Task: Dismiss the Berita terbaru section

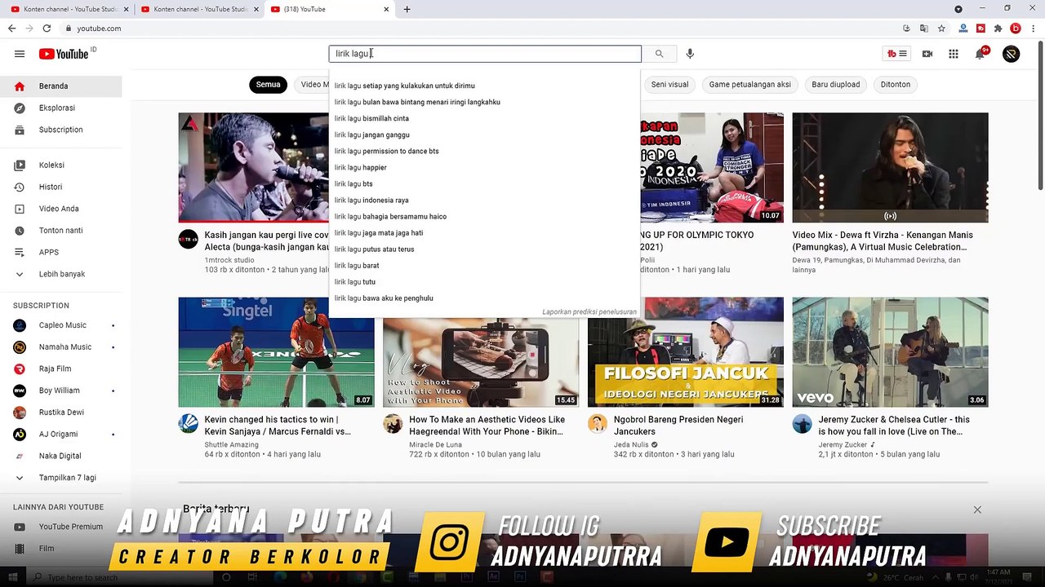Action: pyautogui.click(x=977, y=510)
